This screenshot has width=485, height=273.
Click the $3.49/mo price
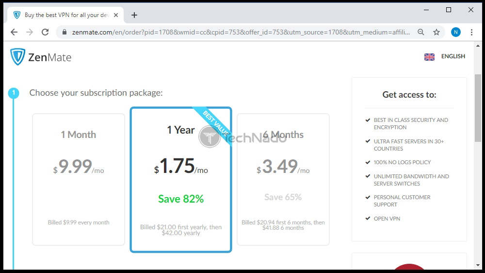(283, 167)
